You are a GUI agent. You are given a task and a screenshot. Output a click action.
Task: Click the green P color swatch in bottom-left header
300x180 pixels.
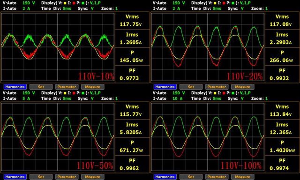tap(83, 93)
